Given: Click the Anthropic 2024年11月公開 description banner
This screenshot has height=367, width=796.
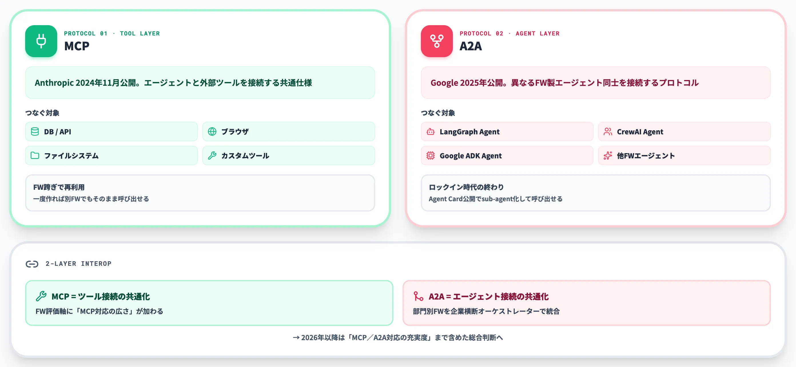Looking at the screenshot, I should [200, 83].
